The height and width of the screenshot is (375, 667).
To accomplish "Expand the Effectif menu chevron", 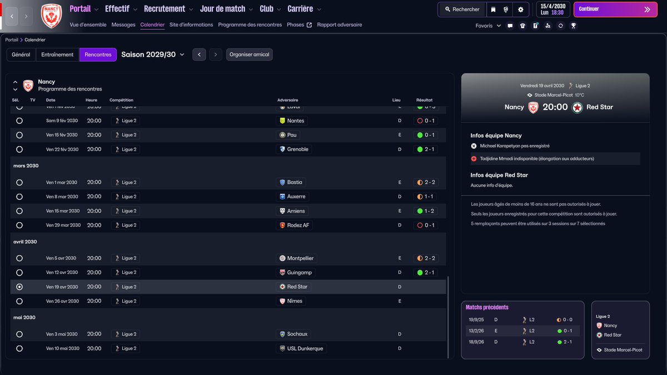I will (x=136, y=9).
